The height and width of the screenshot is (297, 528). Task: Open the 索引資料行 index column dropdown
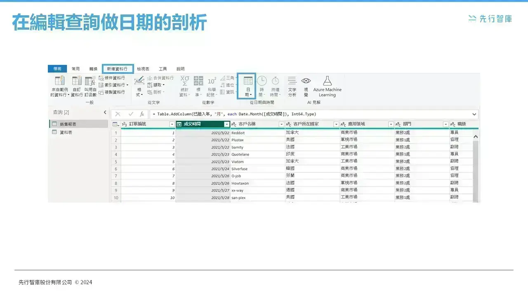click(x=113, y=85)
